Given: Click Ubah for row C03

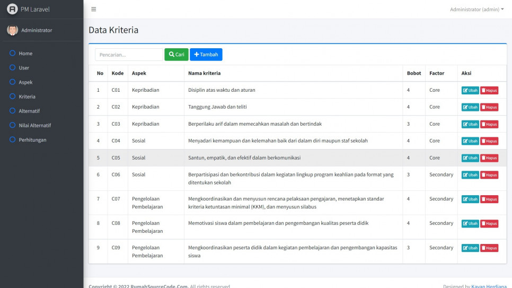Looking at the screenshot, I should tap(470, 124).
